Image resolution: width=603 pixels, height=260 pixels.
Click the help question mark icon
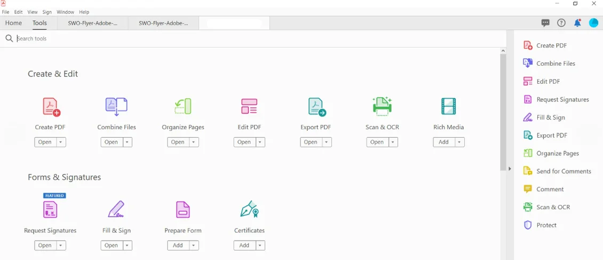click(x=561, y=23)
